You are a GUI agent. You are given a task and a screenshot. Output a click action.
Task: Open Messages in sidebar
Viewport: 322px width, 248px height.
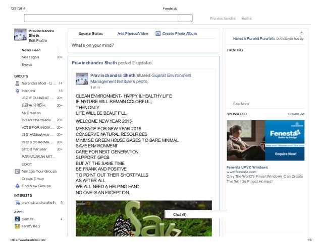click(30, 57)
